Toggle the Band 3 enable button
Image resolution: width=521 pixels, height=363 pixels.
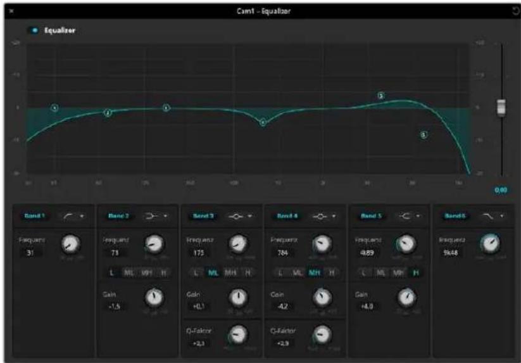[203, 216]
